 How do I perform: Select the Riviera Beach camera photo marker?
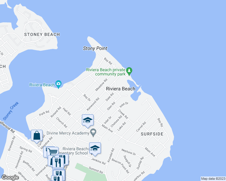pyautogui.click(x=58, y=84)
